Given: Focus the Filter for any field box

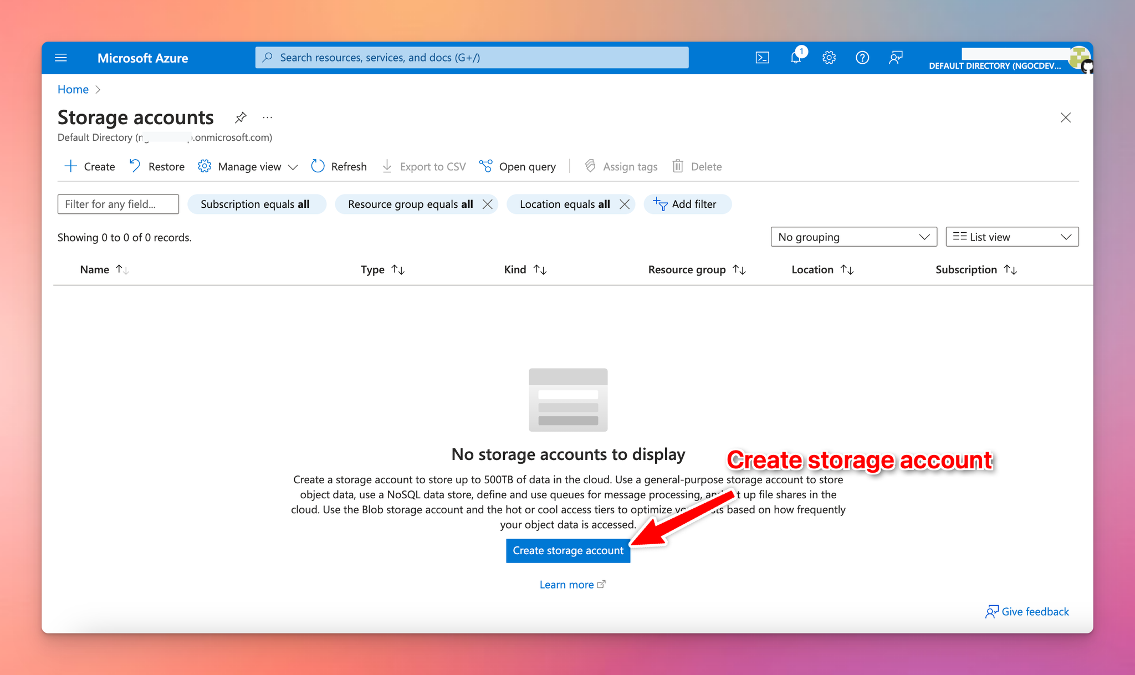Looking at the screenshot, I should [x=118, y=204].
